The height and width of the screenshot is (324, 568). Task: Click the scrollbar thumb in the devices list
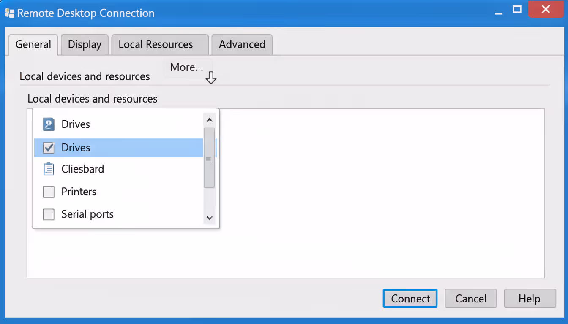coord(209,160)
